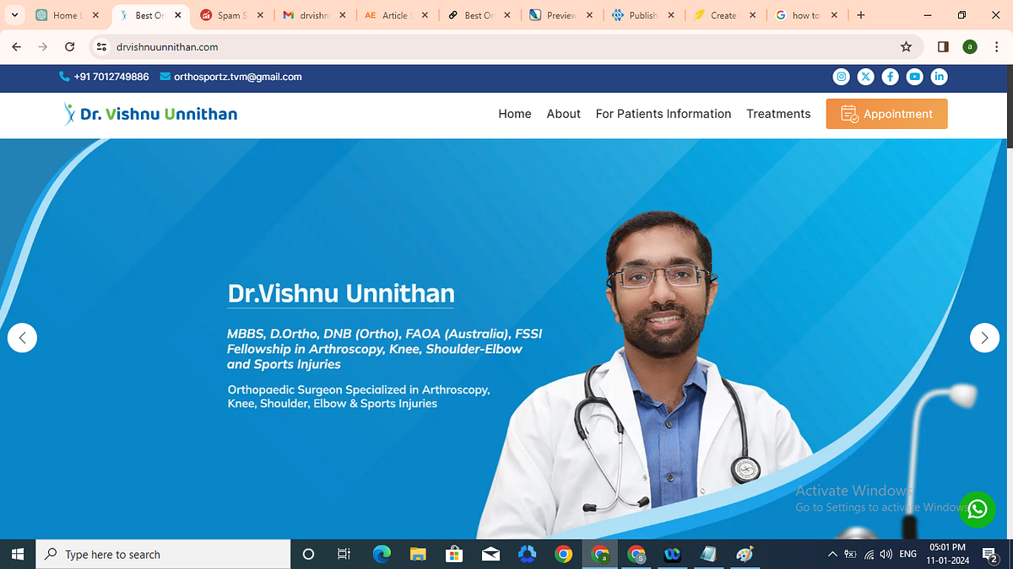Click the Dr. Vishnu Unnithan logo

[150, 114]
